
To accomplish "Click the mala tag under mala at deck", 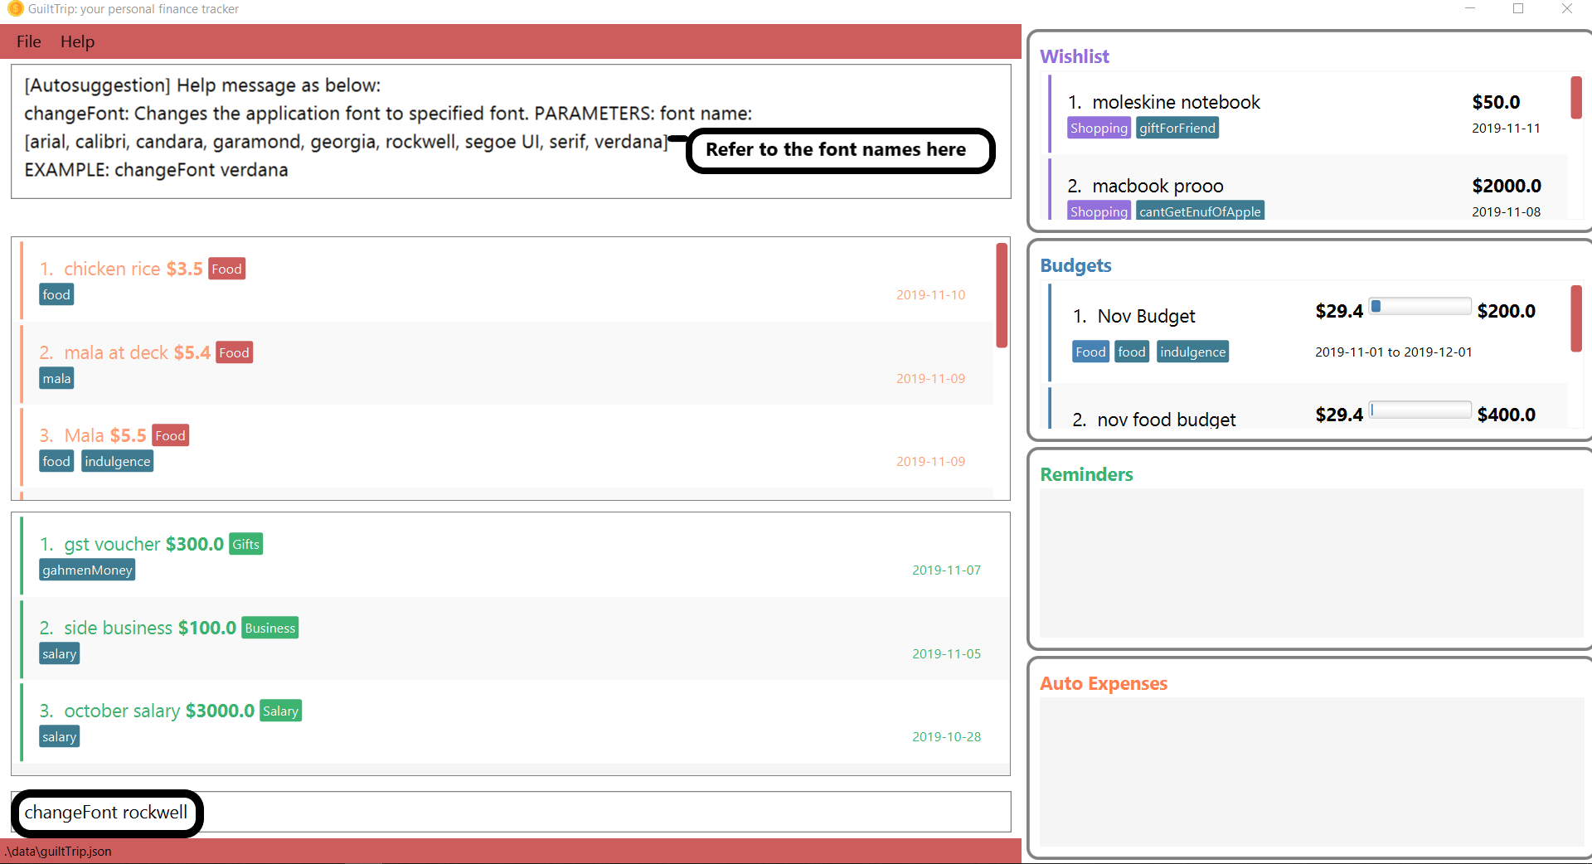I will pyautogui.click(x=56, y=378).
